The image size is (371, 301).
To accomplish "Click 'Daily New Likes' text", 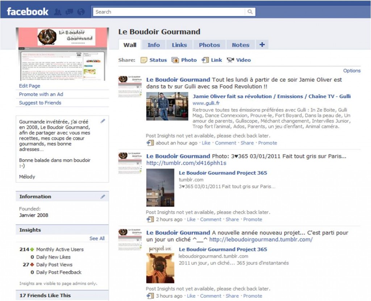I will point(53,257).
